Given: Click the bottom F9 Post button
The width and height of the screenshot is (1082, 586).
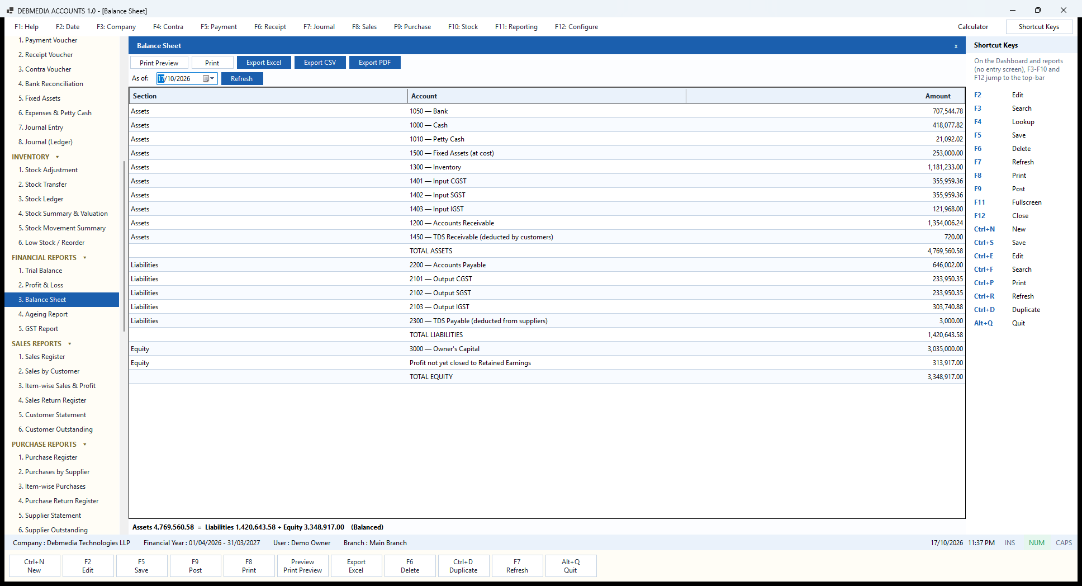Looking at the screenshot, I should [x=195, y=566].
